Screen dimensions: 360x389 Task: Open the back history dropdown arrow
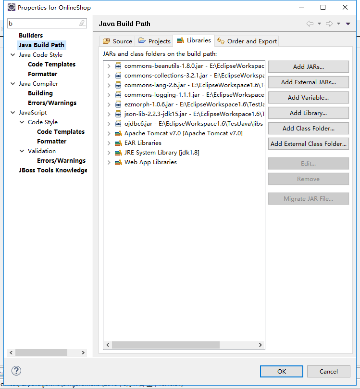click(x=320, y=24)
